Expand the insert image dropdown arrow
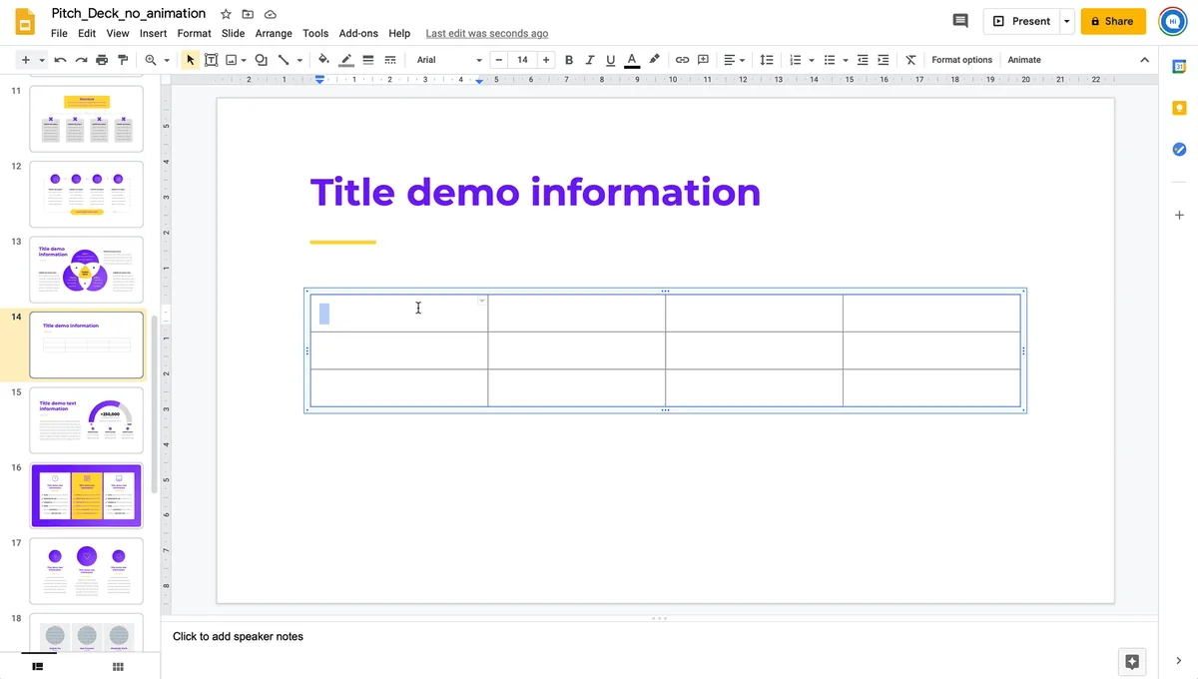1198x679 pixels. point(246,60)
